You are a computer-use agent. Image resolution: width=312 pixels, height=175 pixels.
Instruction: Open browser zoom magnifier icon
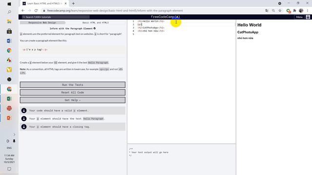(x=273, y=11)
